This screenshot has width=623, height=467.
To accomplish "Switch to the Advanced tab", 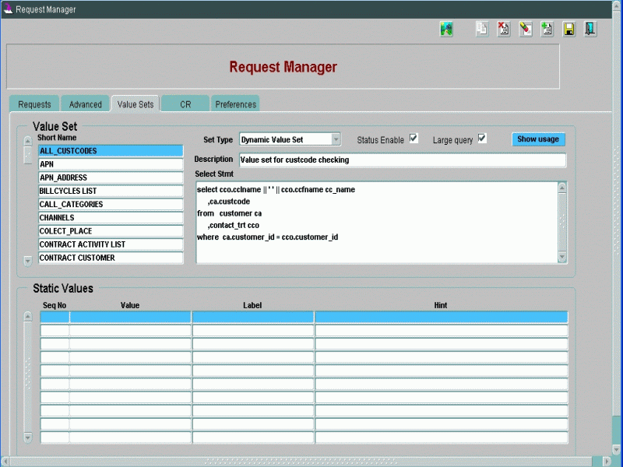I will tap(86, 104).
